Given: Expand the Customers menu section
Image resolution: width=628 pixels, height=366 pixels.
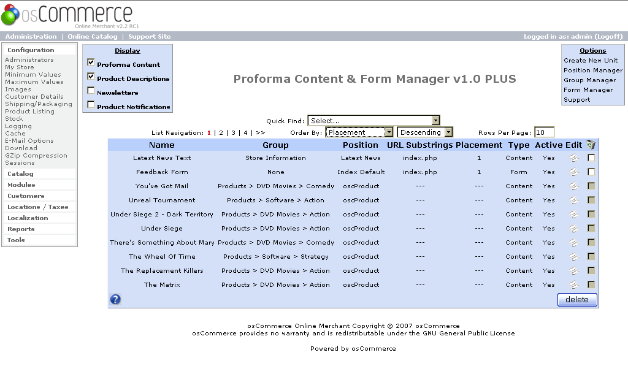Looking at the screenshot, I should pos(26,196).
